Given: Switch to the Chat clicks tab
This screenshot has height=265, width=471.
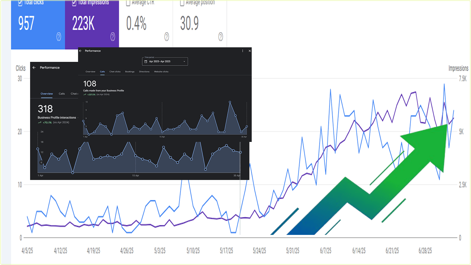Looking at the screenshot, I should [115, 72].
